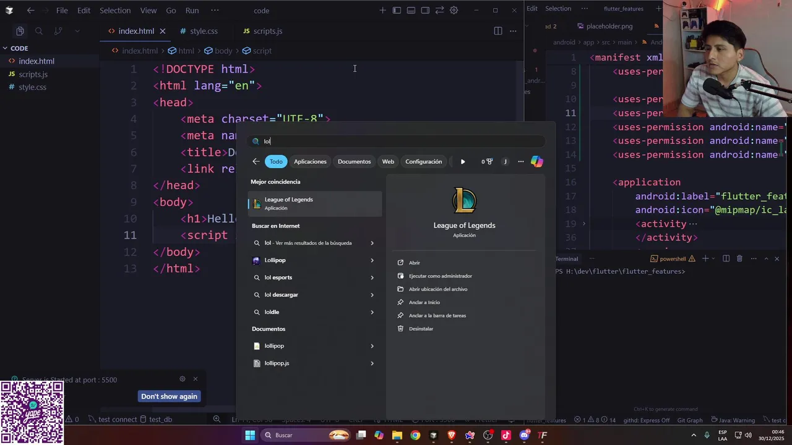Image resolution: width=792 pixels, height=445 pixels.
Task: Open Selection menu in left editor
Action: (x=116, y=11)
